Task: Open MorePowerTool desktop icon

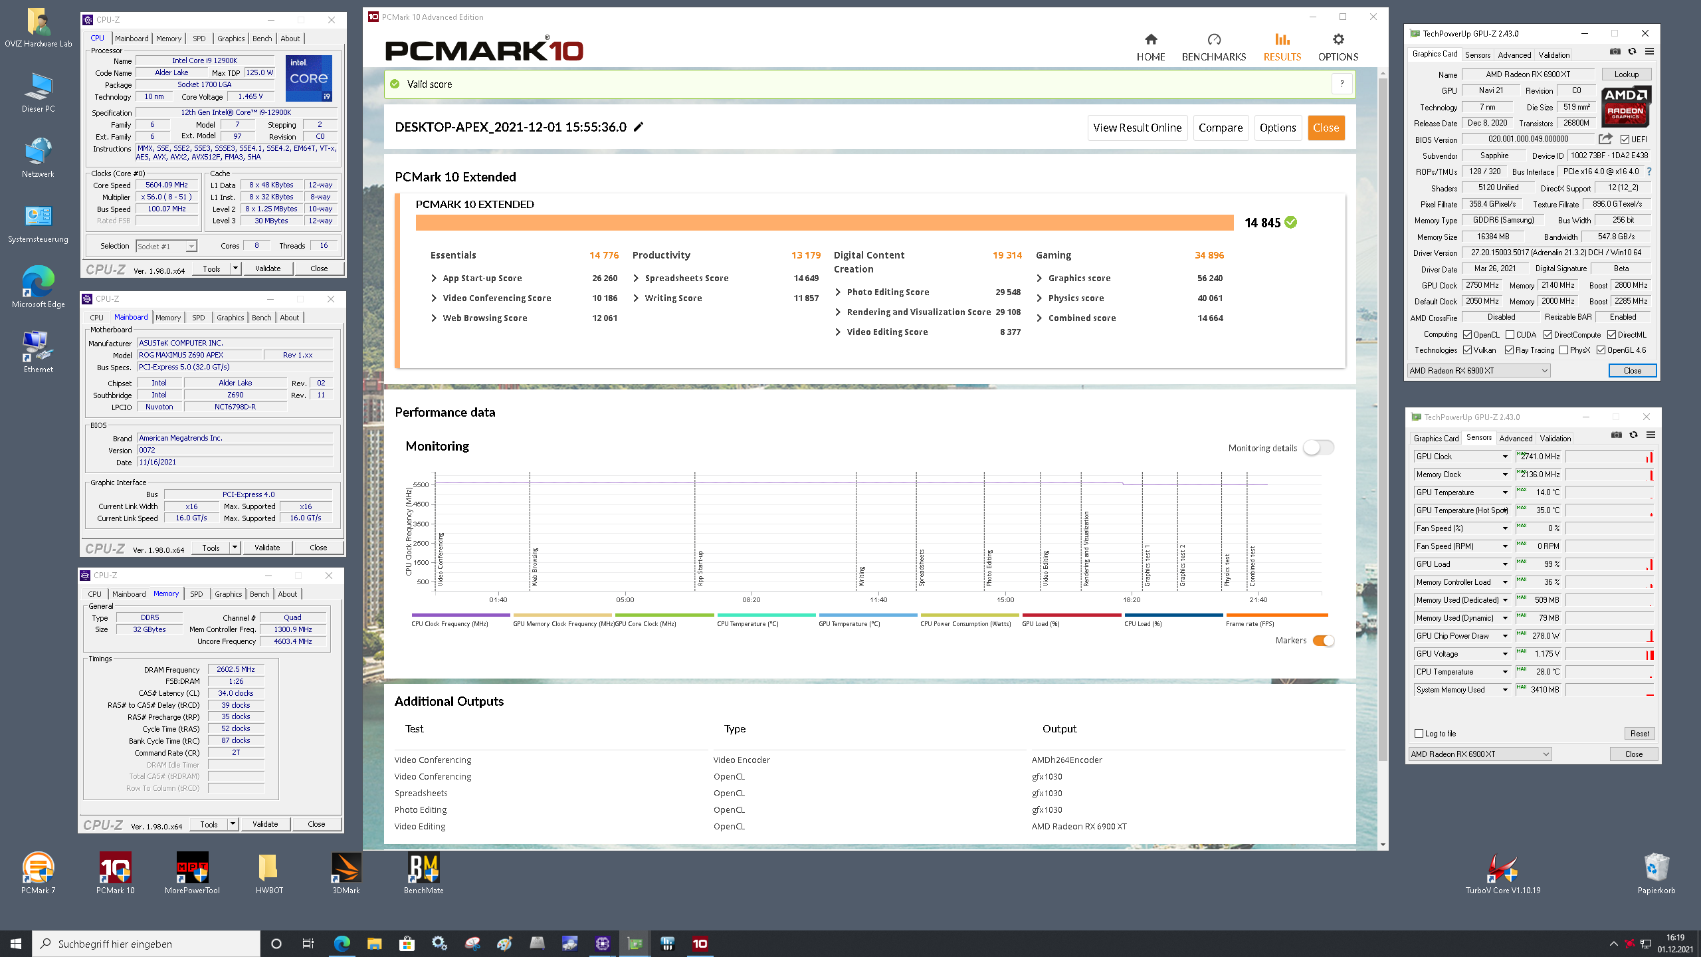Action: [192, 873]
